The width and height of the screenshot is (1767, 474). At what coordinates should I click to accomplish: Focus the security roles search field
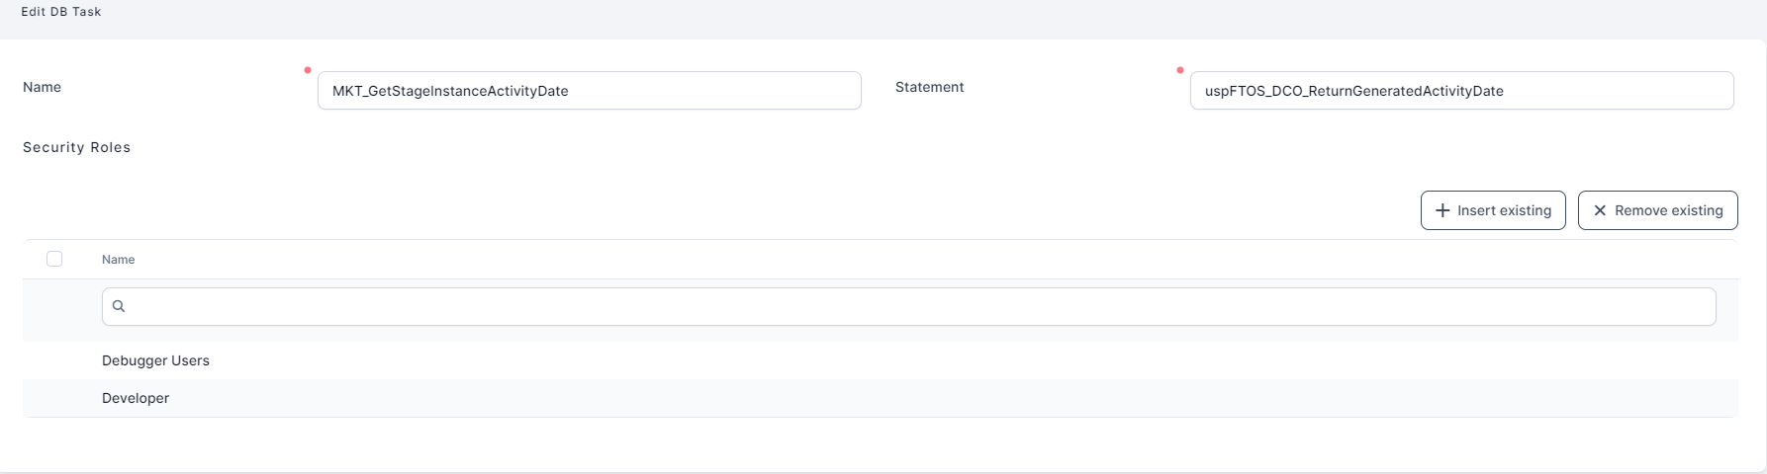tap(908, 306)
